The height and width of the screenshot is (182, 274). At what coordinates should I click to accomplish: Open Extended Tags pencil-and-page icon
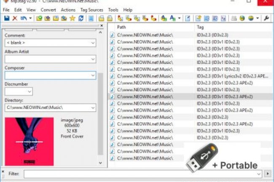[x=188, y=18]
